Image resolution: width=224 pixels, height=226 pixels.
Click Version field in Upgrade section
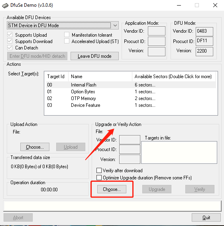(x=130, y=159)
